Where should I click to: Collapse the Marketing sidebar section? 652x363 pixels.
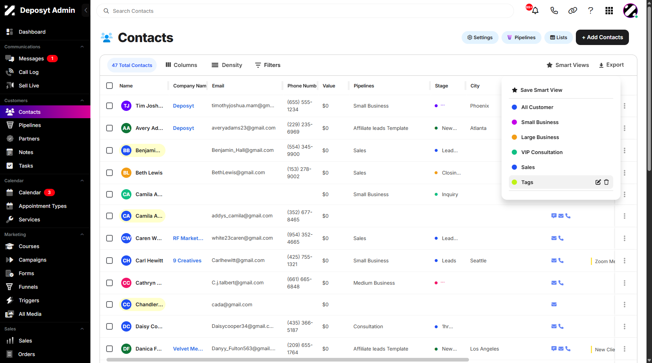pos(82,235)
